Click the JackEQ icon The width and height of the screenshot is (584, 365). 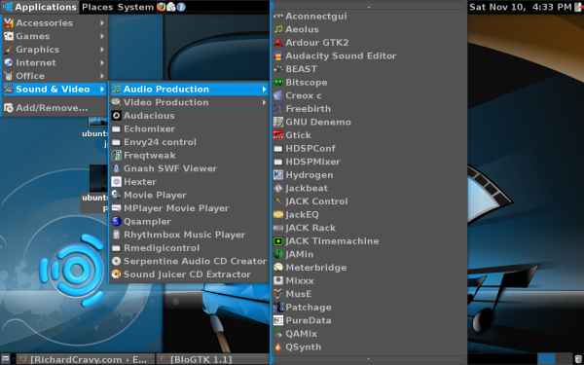278,214
